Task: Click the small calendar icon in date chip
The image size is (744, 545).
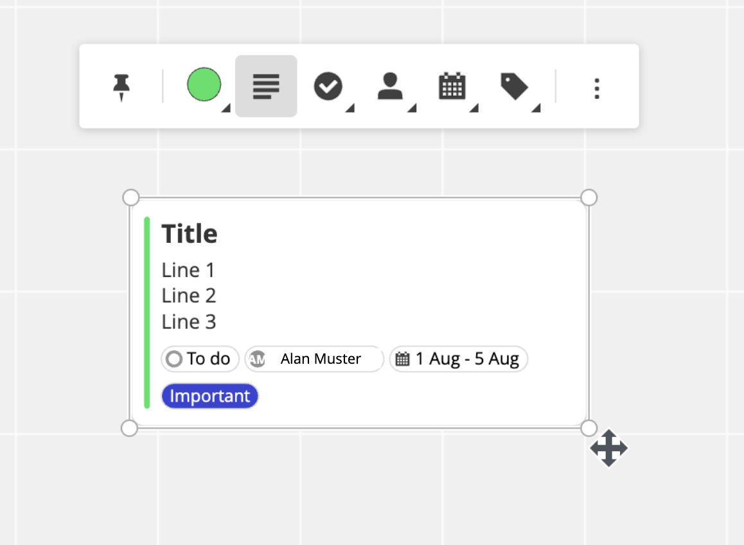Action: pos(402,359)
